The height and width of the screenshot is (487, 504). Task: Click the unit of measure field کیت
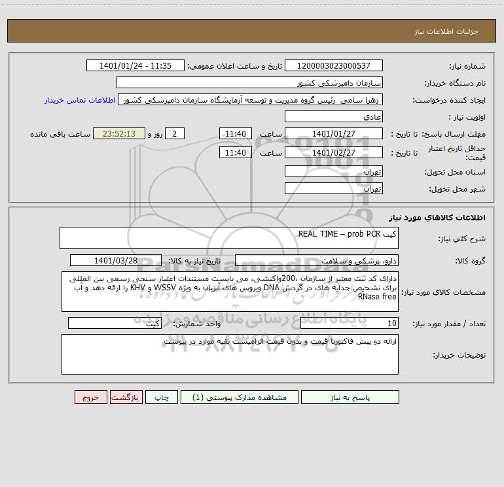click(115, 323)
